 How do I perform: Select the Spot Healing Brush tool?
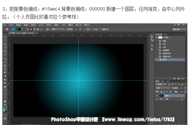(x=5, y=59)
